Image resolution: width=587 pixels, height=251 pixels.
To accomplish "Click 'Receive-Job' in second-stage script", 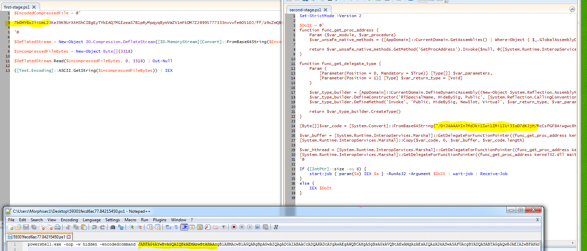I will pyautogui.click(x=494, y=174).
